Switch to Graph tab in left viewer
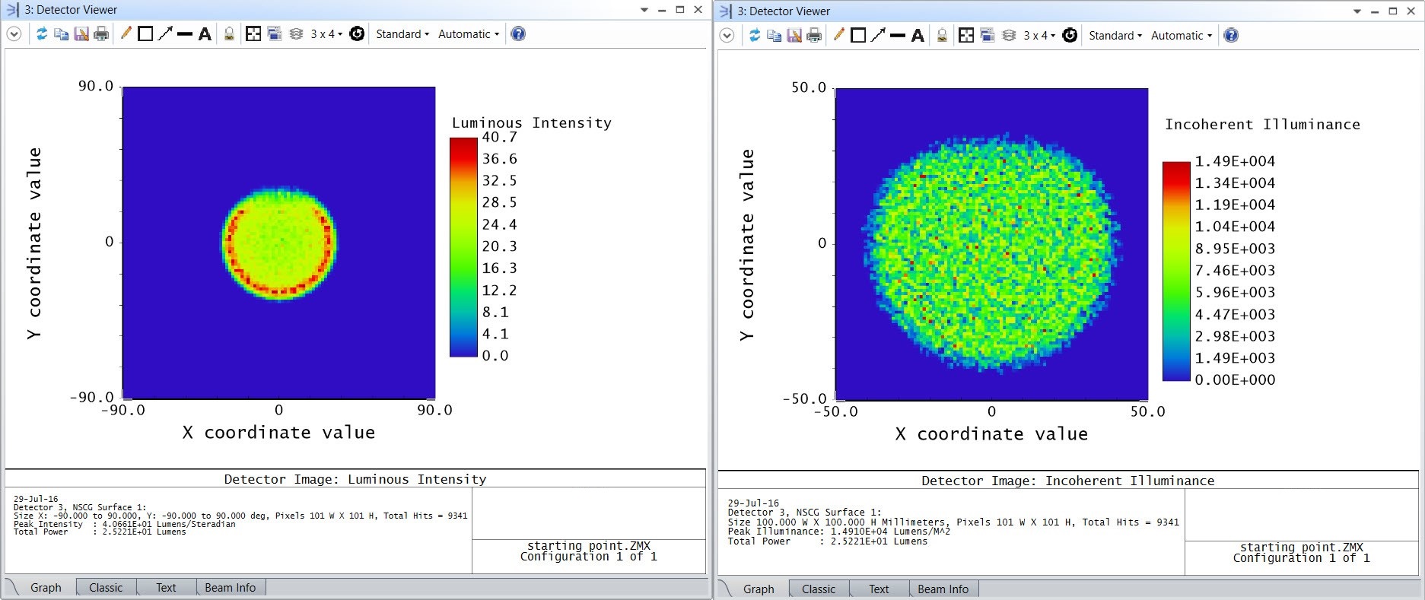1425x600 pixels. 46,588
